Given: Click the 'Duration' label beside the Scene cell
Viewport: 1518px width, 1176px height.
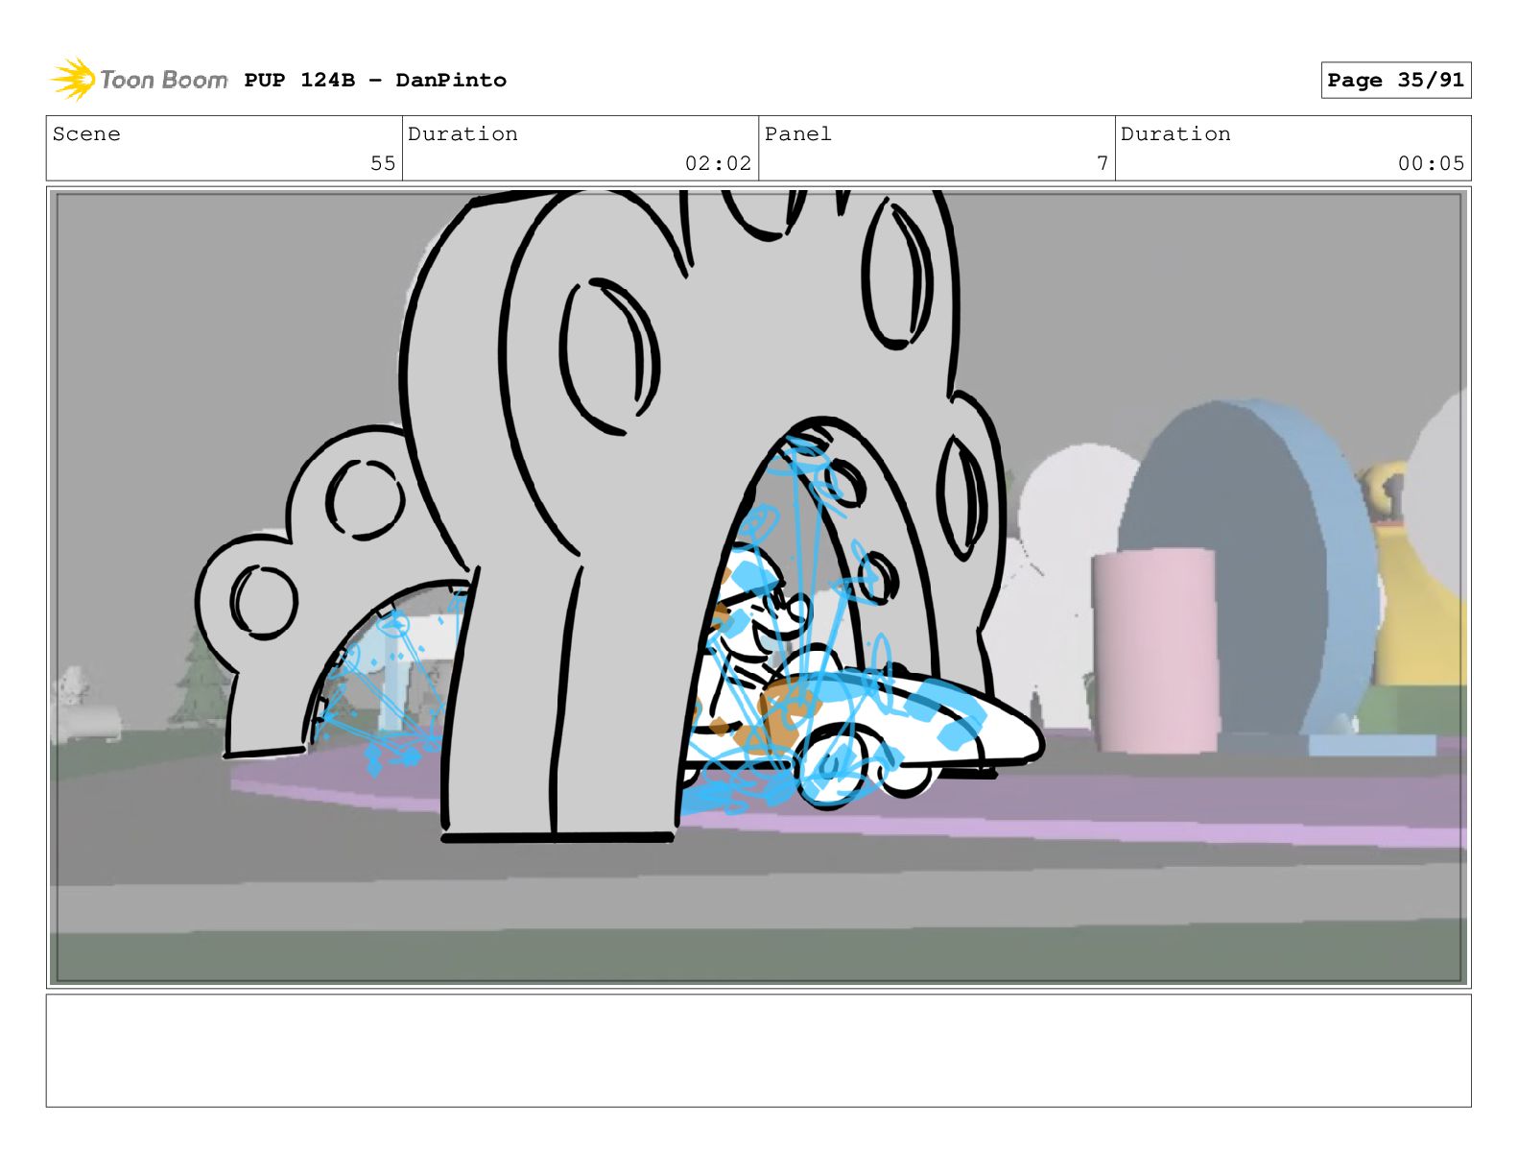Looking at the screenshot, I should 463,133.
